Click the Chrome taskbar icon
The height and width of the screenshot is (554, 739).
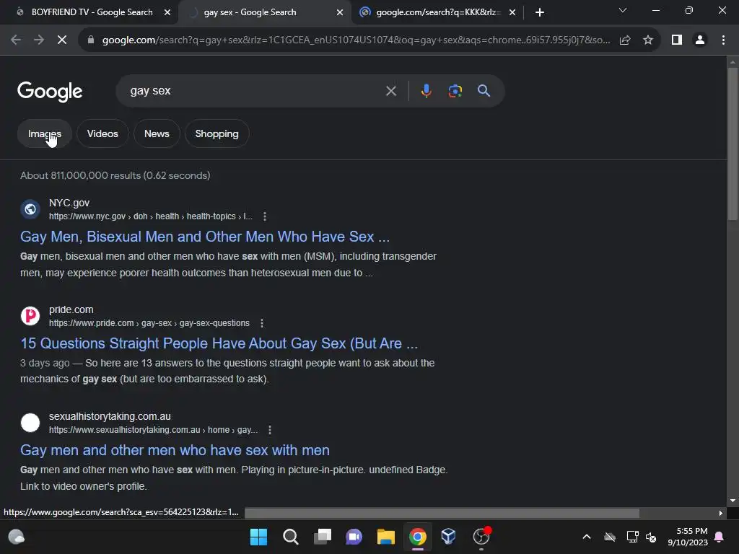(418, 537)
